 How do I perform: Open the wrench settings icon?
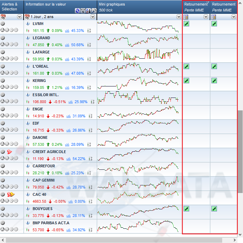pos(94,10)
